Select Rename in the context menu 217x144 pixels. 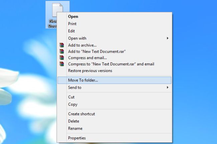(x=115, y=128)
